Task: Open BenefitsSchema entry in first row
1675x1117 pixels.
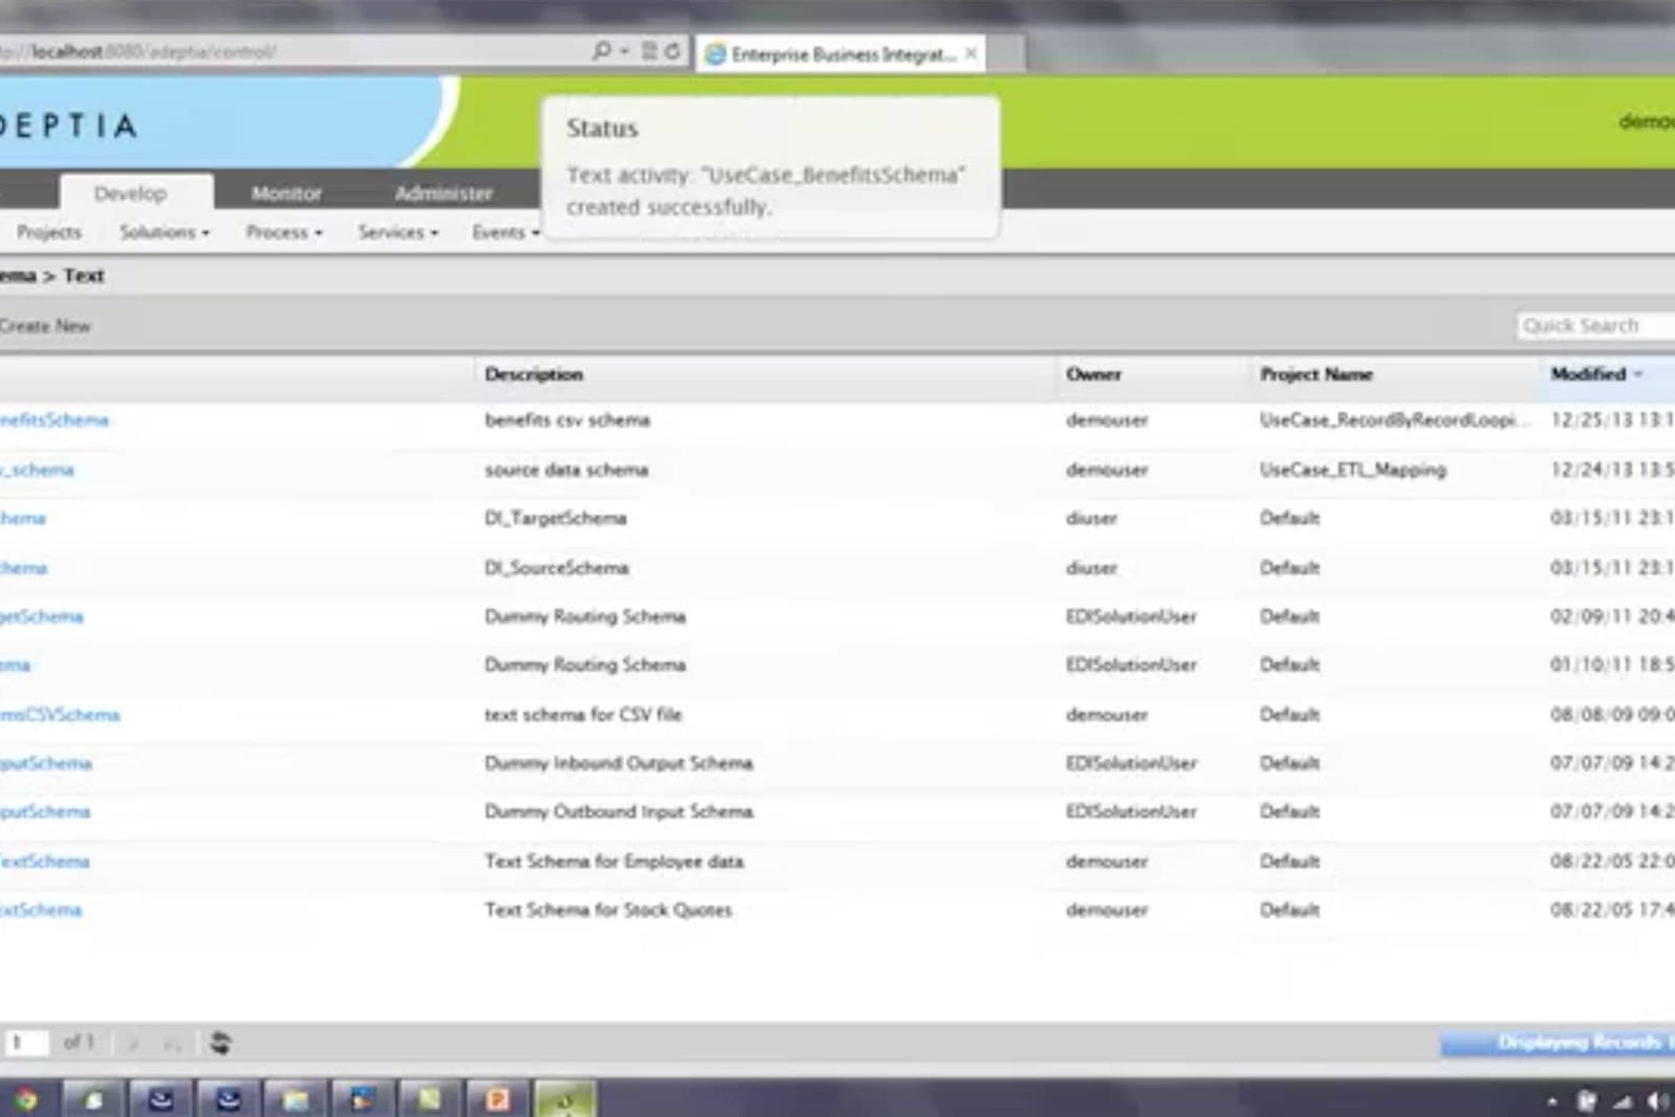Action: (54, 420)
